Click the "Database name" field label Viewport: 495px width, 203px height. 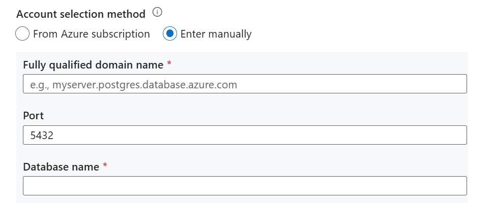click(61, 166)
